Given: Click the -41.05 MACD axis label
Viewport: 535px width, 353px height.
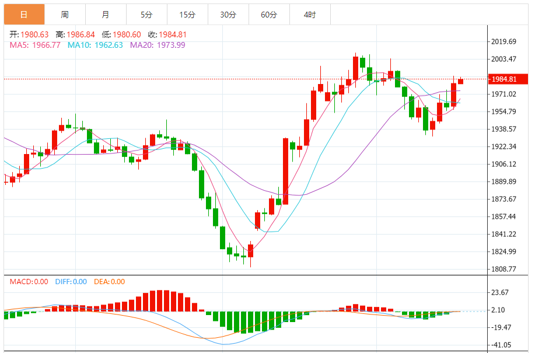Looking at the screenshot, I should [501, 345].
